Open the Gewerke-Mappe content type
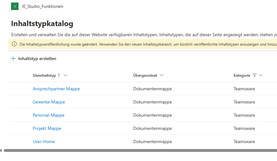This screenshot has width=277, height=161. point(49,102)
